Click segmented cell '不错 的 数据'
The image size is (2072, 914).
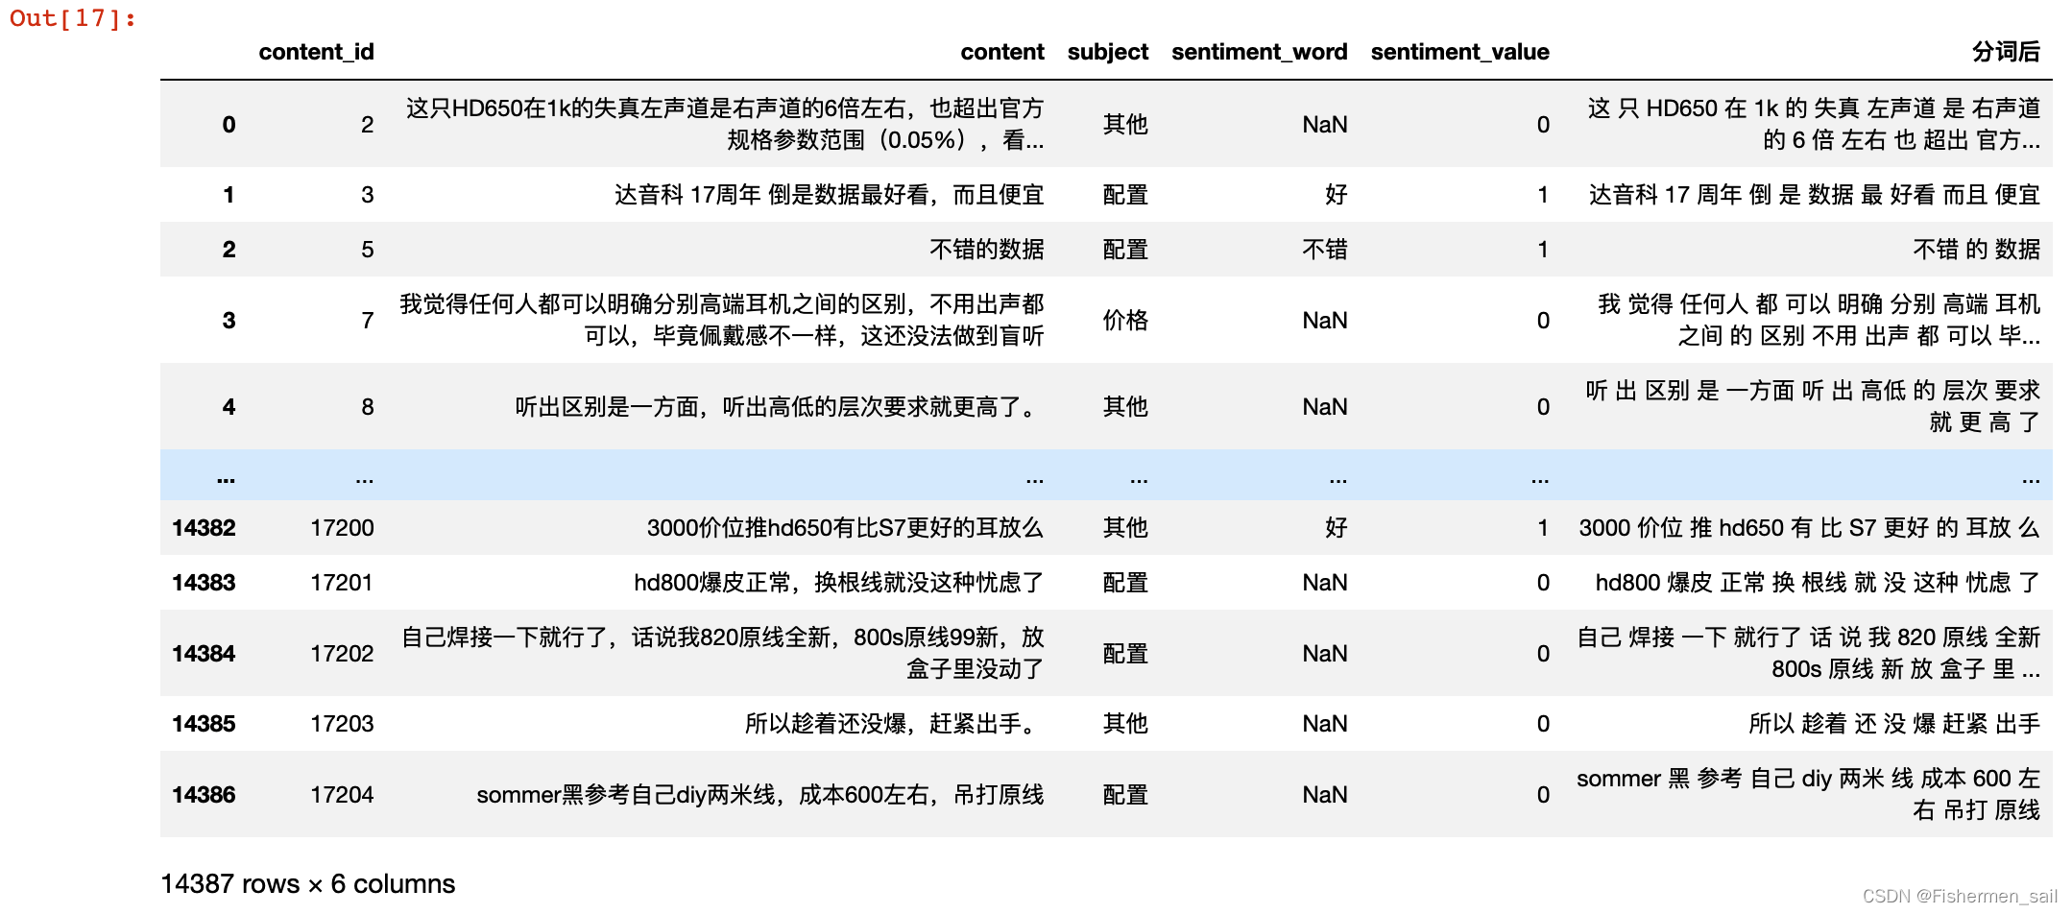pyautogui.click(x=1976, y=250)
